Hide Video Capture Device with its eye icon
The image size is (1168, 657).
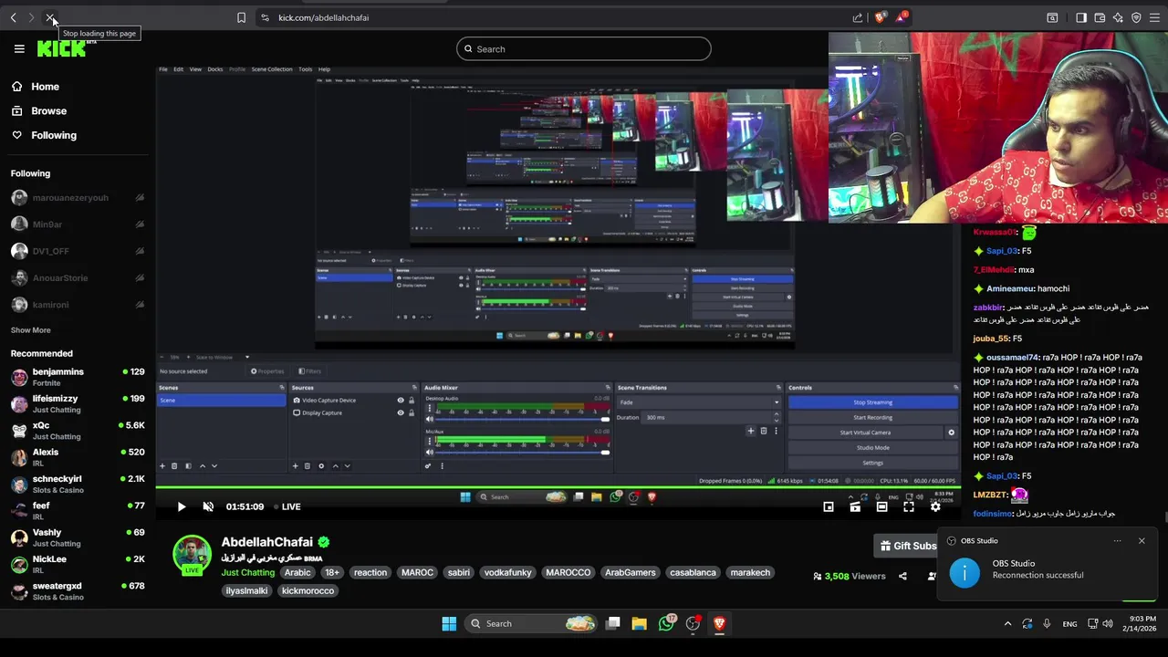pyautogui.click(x=400, y=401)
